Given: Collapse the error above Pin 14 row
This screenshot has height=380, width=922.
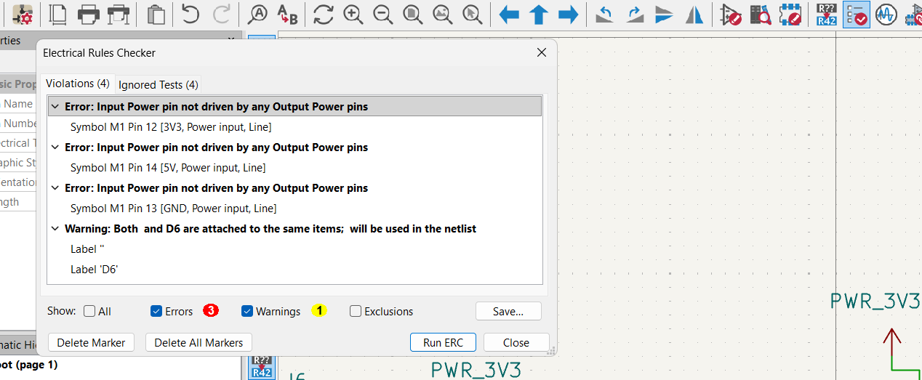Looking at the screenshot, I should click(x=55, y=147).
